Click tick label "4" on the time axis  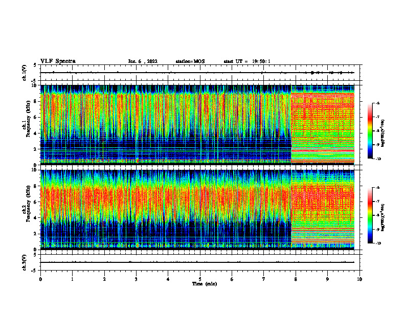point(168,279)
